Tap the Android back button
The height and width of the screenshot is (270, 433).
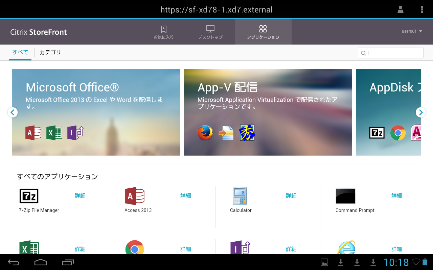tap(14, 262)
